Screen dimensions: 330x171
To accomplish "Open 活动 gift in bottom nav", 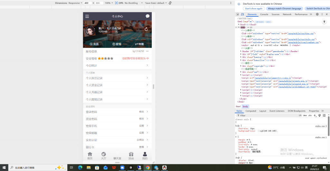I will tap(131, 156).
